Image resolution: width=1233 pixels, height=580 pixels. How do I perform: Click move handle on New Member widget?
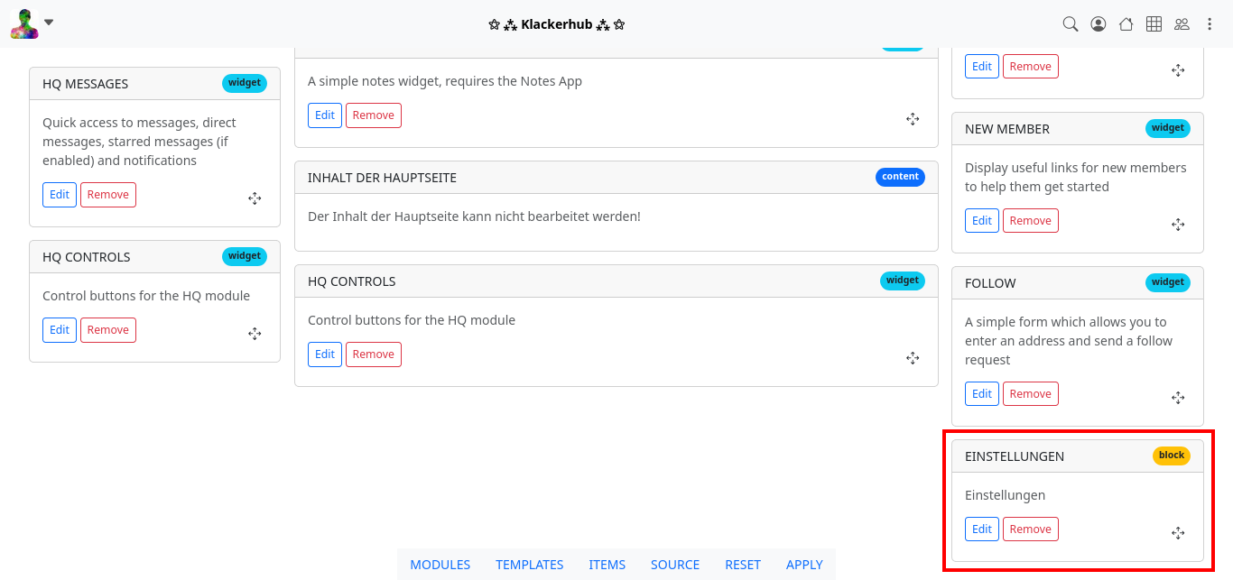point(1178,225)
